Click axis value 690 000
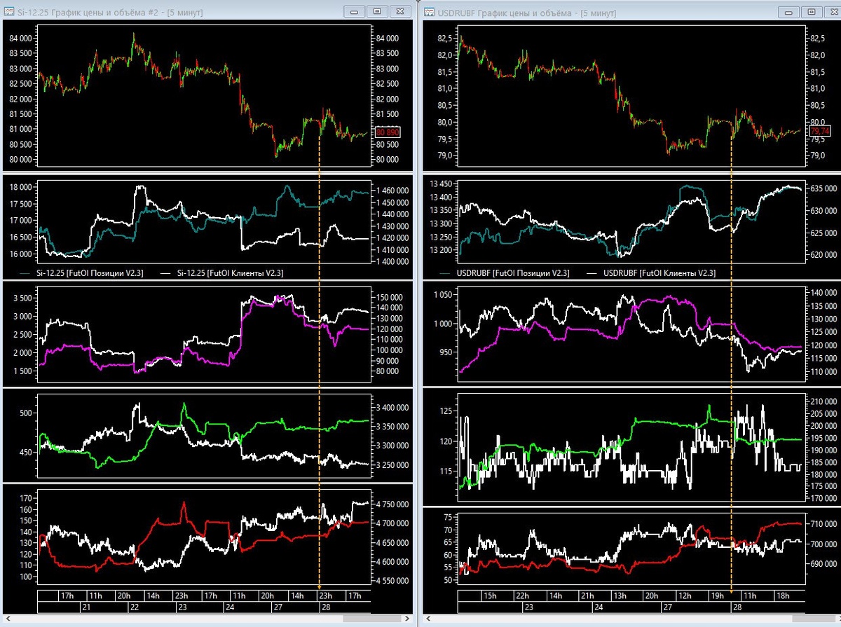The height and width of the screenshot is (627, 841). [823, 564]
